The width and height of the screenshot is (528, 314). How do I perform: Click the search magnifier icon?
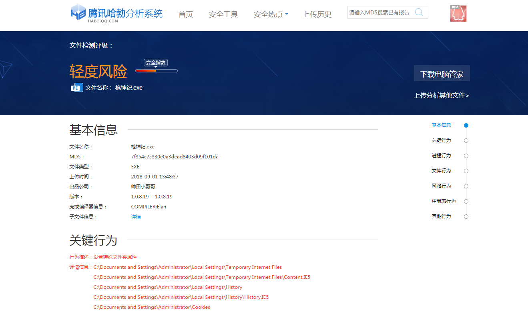click(x=419, y=12)
